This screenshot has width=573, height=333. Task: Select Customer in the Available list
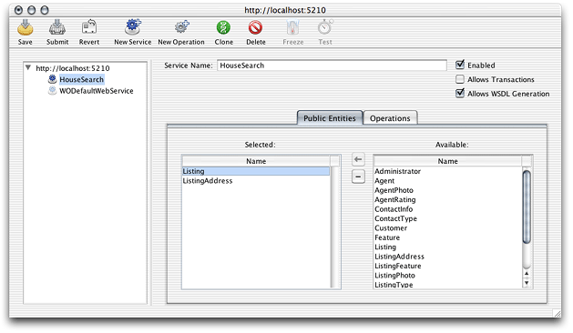tap(448, 228)
